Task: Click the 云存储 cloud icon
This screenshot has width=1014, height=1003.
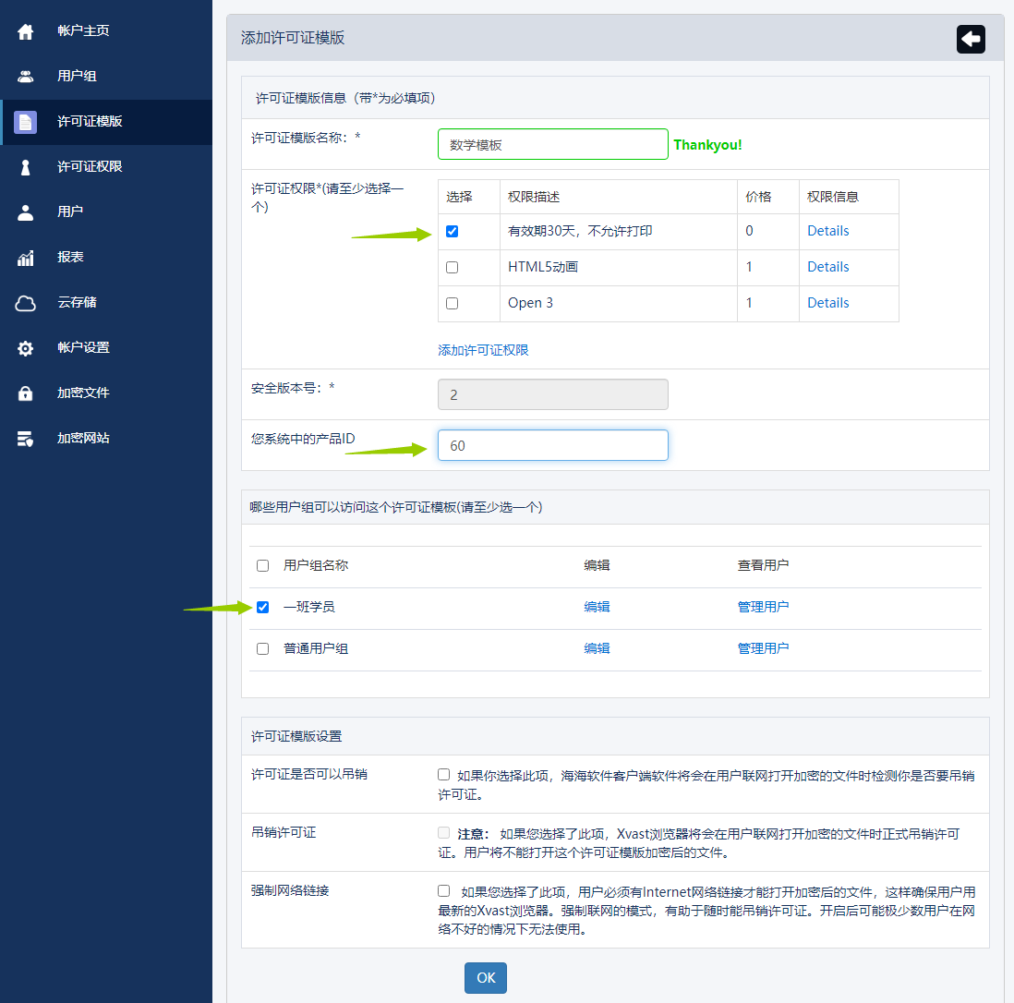Action: pyautogui.click(x=26, y=303)
